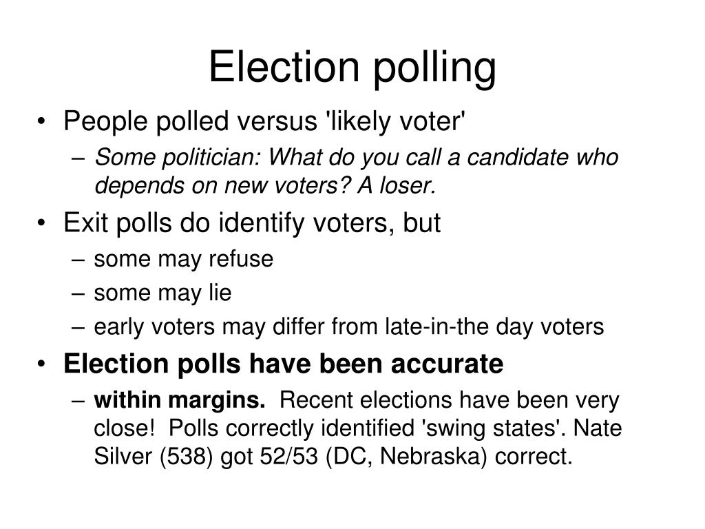Click the '52/53' figure
The height and width of the screenshot is (529, 705).
point(289,457)
